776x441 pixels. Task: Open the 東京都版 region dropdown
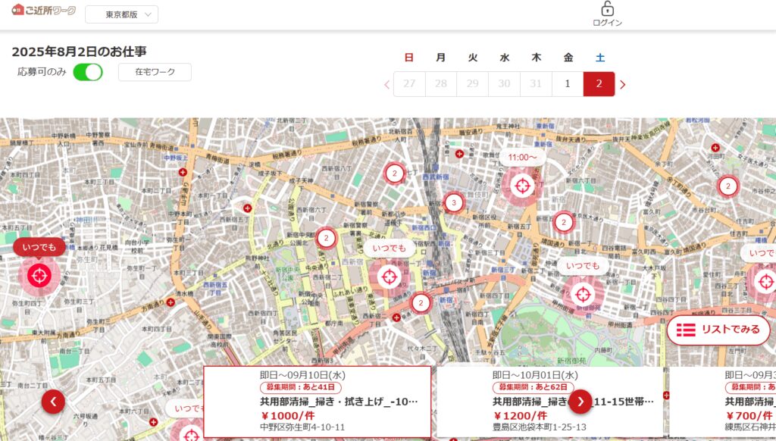(x=122, y=14)
